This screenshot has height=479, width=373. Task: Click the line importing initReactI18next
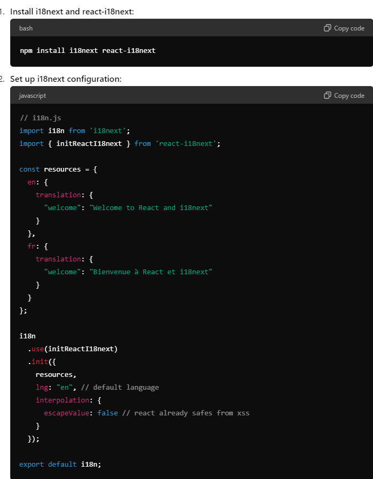(x=120, y=144)
